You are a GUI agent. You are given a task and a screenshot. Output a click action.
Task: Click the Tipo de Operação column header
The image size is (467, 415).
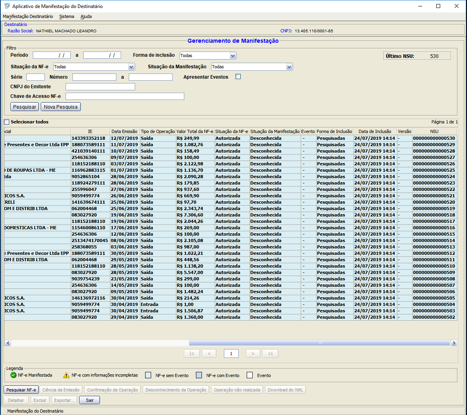[158, 131]
